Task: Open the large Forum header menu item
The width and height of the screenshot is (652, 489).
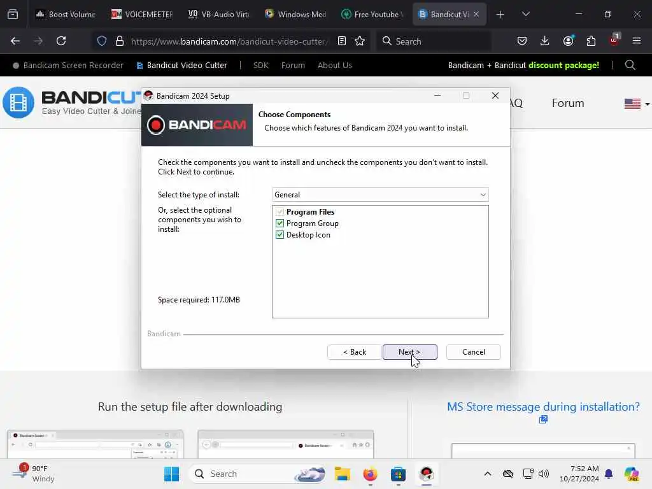Action: click(567, 103)
